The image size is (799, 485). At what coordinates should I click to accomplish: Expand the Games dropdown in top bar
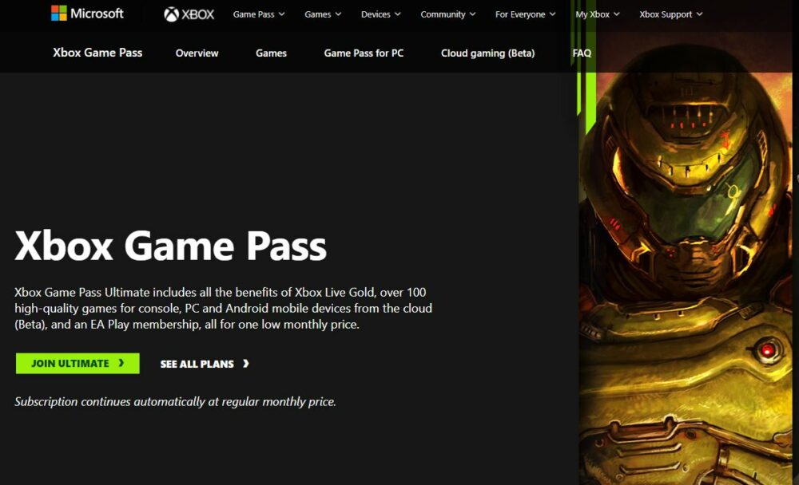point(323,14)
